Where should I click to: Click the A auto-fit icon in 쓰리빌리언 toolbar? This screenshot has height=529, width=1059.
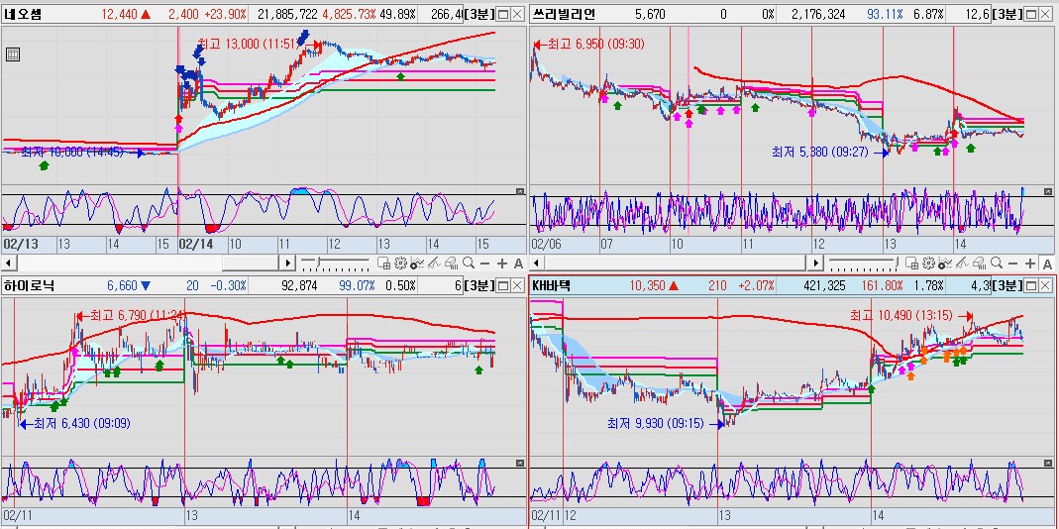1047,264
